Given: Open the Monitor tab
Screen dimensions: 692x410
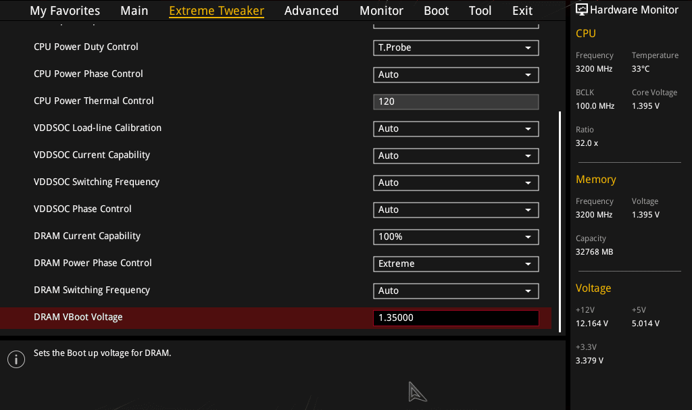Looking at the screenshot, I should pyautogui.click(x=381, y=11).
